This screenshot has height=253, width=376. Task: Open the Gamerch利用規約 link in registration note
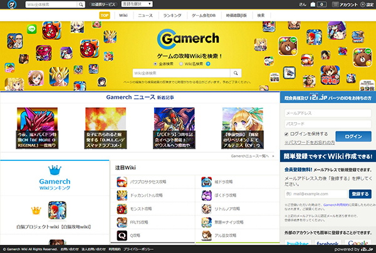pyautogui.click(x=335, y=205)
